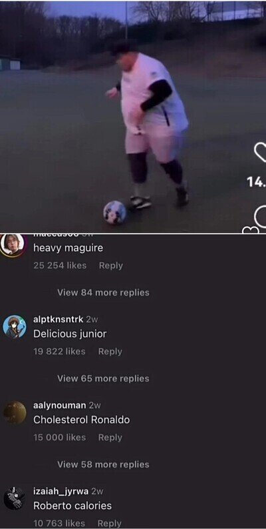
Task: Reply to the Delicious junior comment
Action: coord(110,352)
